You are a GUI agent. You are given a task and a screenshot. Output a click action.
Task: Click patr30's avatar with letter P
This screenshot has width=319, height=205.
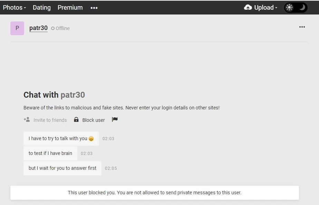(x=17, y=28)
